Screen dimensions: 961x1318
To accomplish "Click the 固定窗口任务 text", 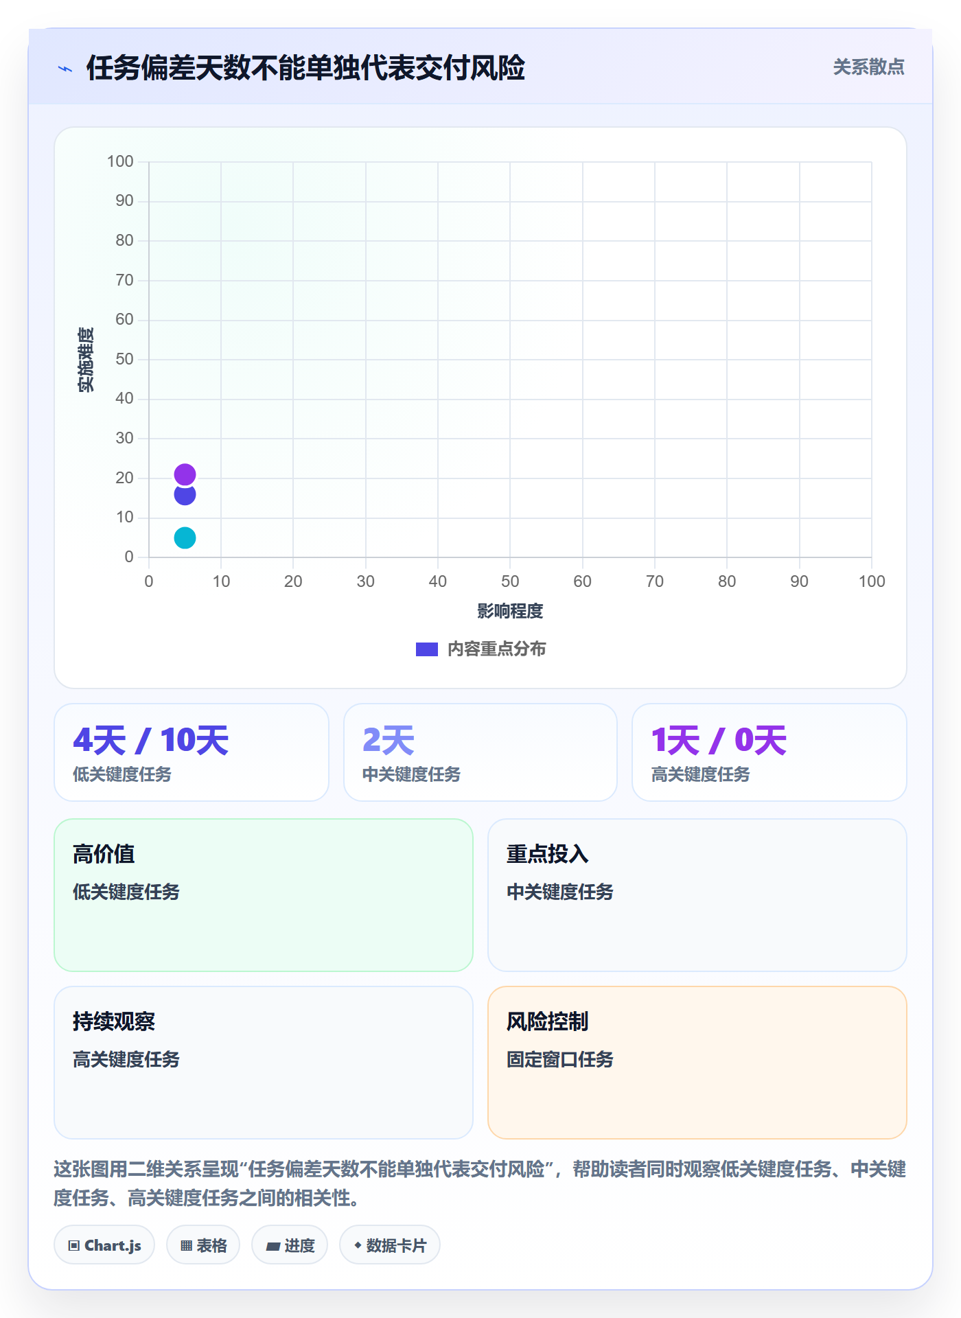I will click(560, 1059).
